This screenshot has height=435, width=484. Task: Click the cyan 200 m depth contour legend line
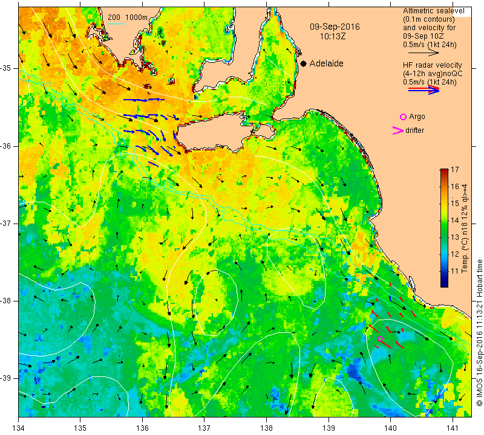pyautogui.click(x=116, y=24)
